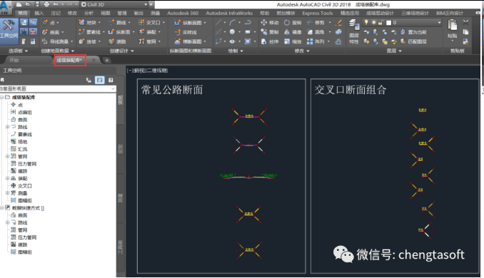The image size is (484, 278).
Task: Open the 注记 ribbon tab
Action: click(x=56, y=13)
